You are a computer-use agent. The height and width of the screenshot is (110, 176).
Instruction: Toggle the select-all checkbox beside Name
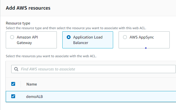pos(13,84)
